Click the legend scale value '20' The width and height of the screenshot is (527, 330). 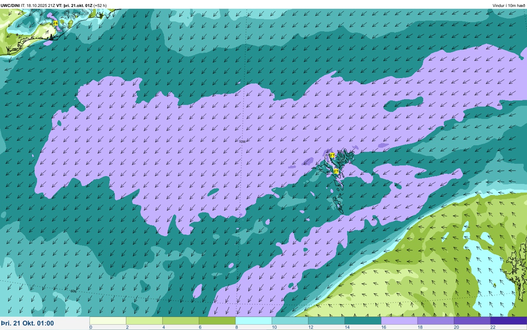point(456,327)
